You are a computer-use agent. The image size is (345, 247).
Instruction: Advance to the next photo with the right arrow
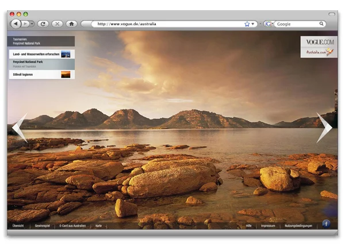tap(324, 128)
